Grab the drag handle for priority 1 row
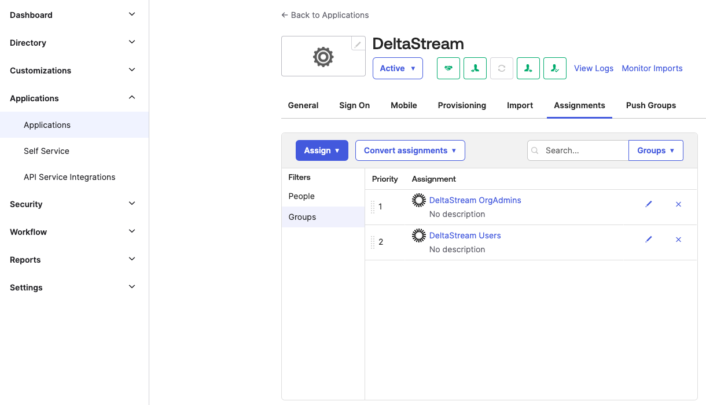The height and width of the screenshot is (405, 706). tap(373, 207)
